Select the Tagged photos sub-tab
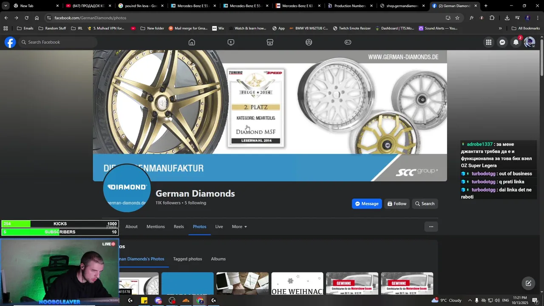The image size is (544, 306). [187, 259]
